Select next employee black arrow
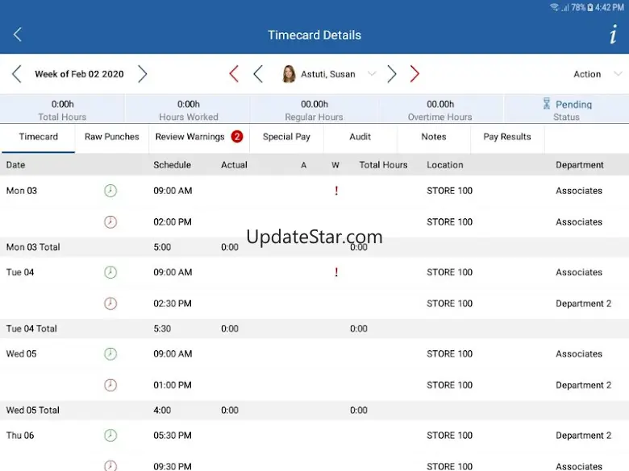629x471 pixels. click(x=392, y=74)
